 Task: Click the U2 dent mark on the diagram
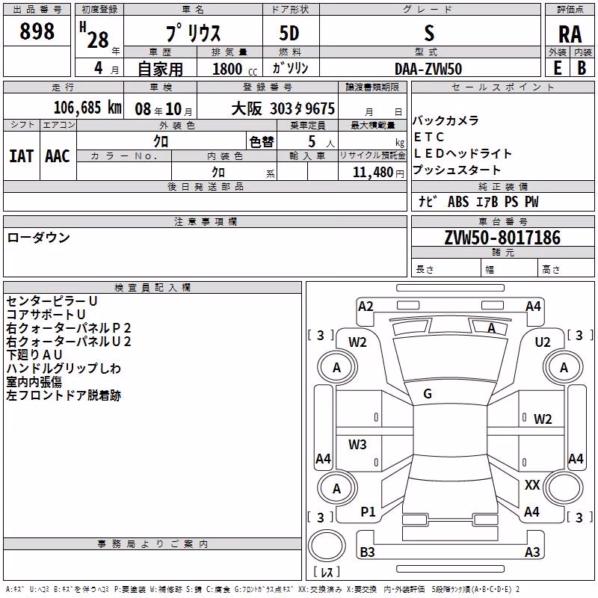(543, 342)
